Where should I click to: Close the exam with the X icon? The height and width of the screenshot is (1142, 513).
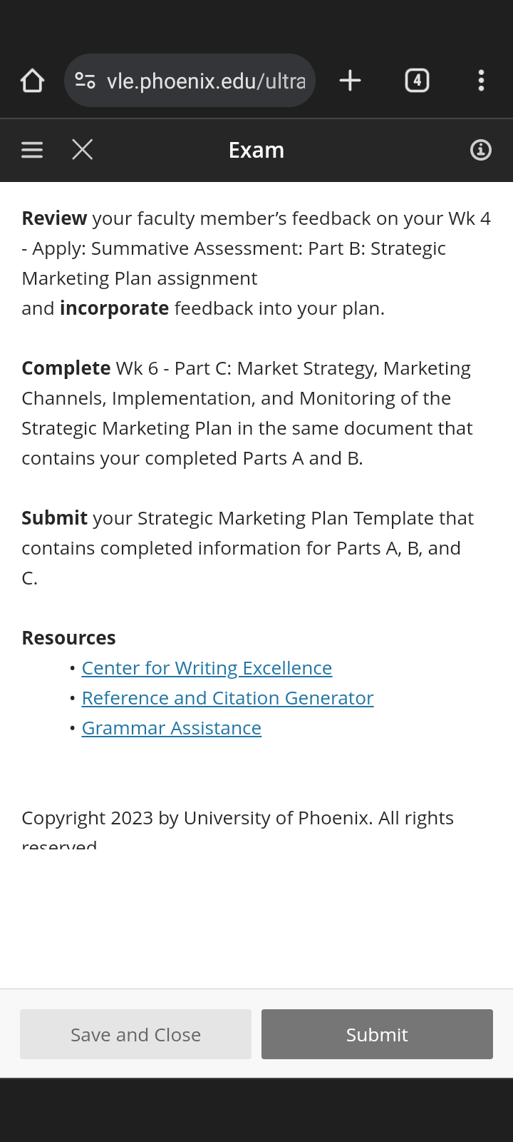83,150
